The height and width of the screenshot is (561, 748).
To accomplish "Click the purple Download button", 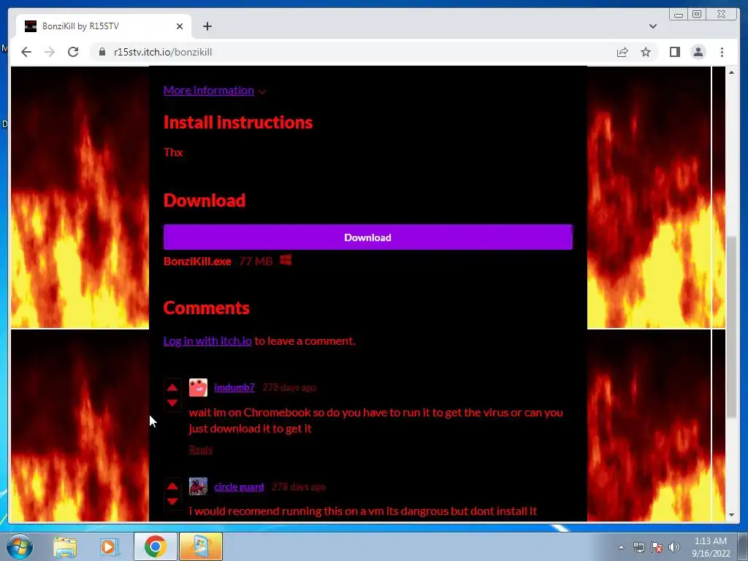I will (368, 237).
